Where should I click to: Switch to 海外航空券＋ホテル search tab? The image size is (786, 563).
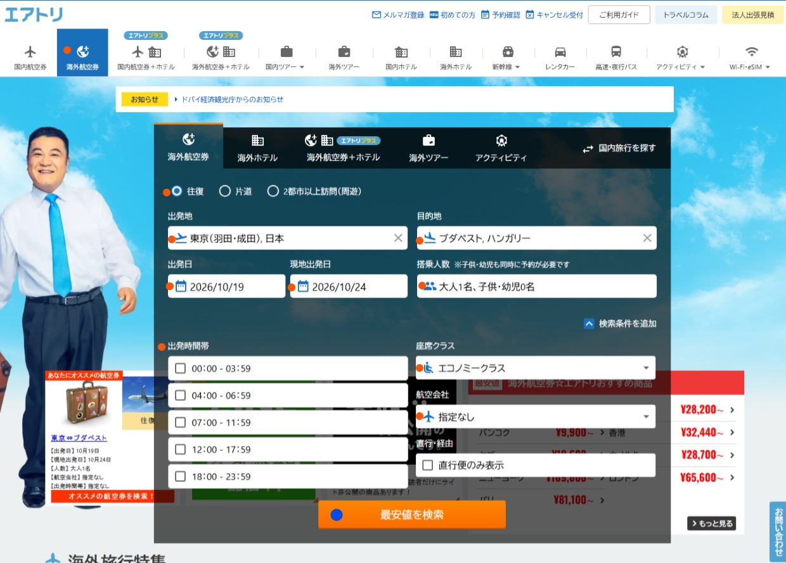[343, 148]
